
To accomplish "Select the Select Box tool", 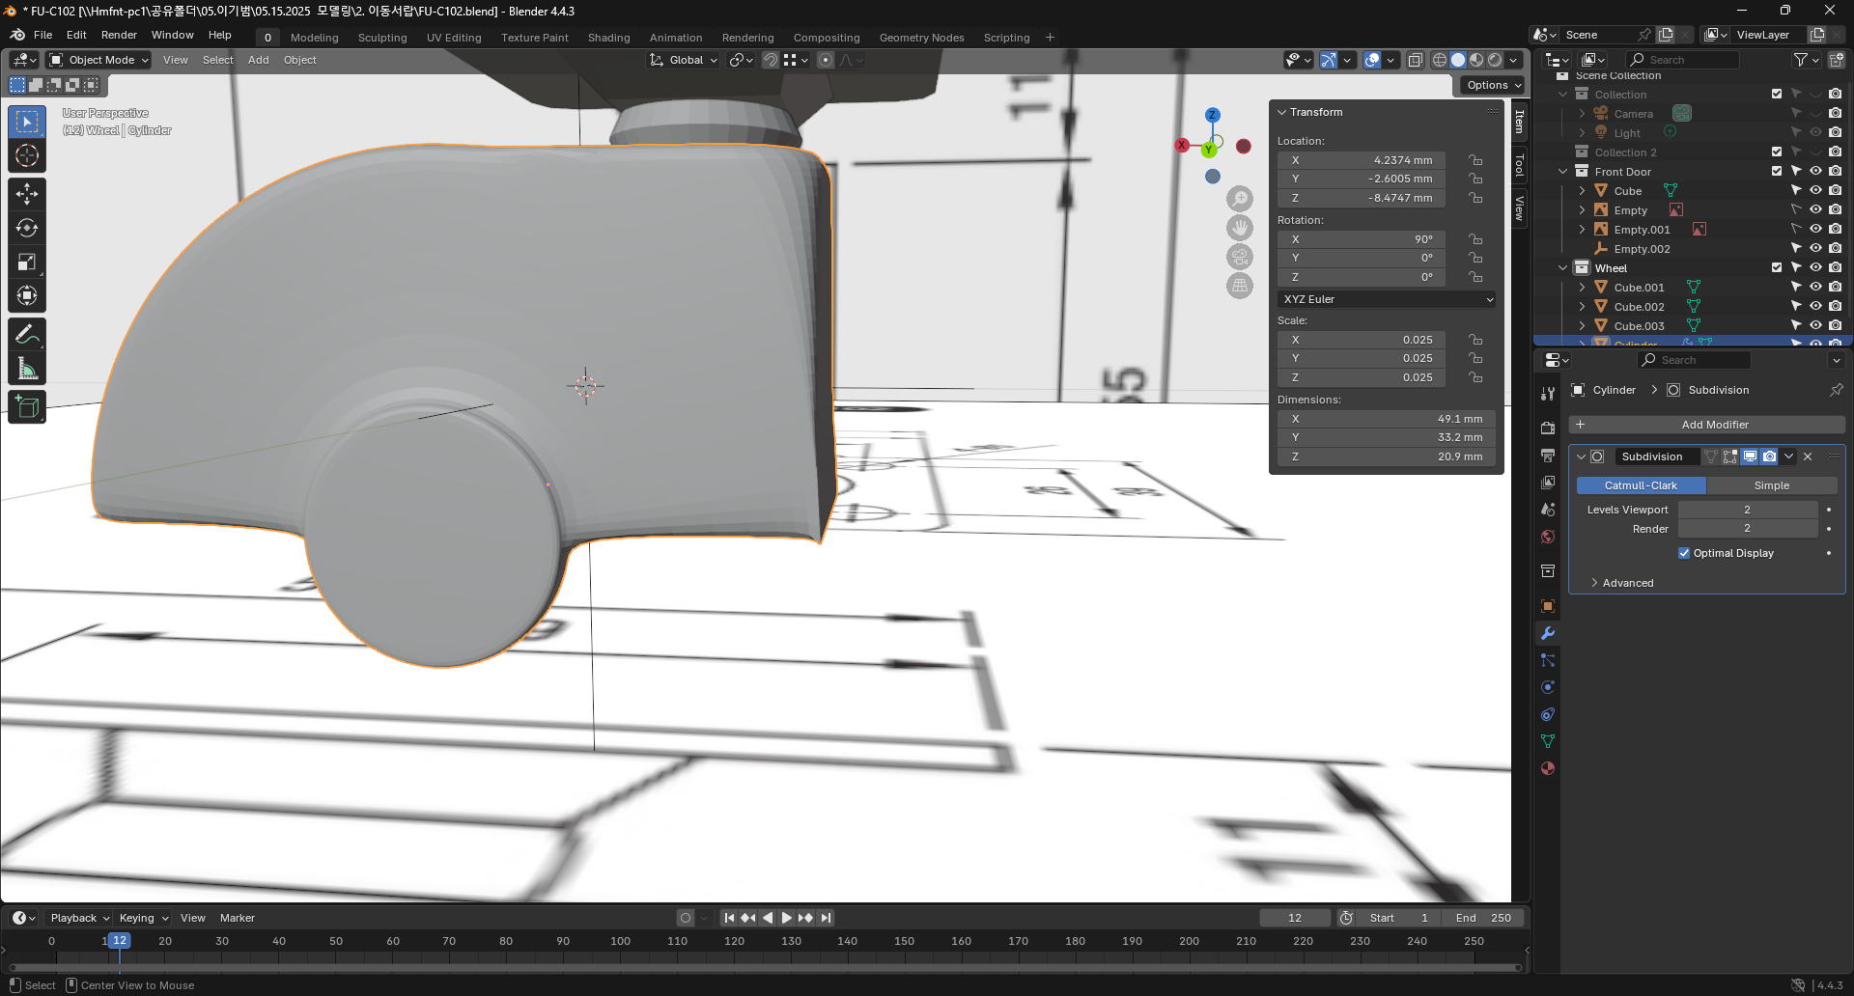I will 27,122.
